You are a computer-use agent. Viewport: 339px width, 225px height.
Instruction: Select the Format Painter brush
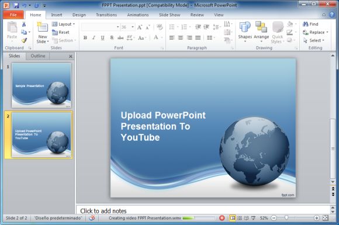tap(24, 40)
